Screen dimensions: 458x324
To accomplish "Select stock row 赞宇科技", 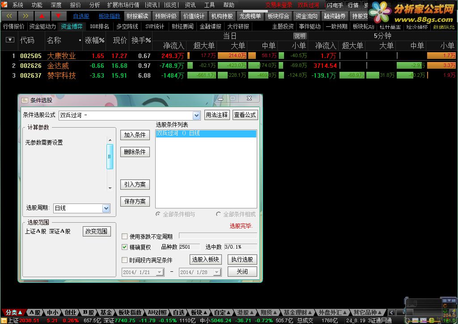I will click(229, 75).
